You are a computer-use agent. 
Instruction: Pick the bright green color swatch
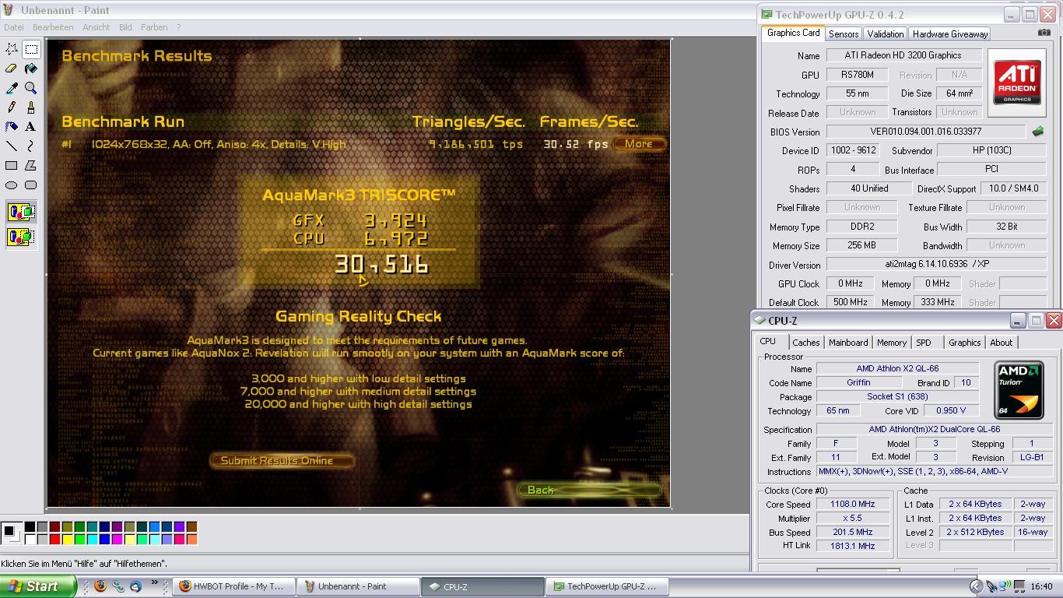79,539
